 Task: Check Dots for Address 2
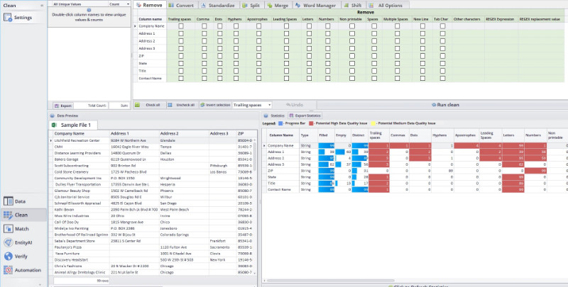pyautogui.click(x=219, y=41)
